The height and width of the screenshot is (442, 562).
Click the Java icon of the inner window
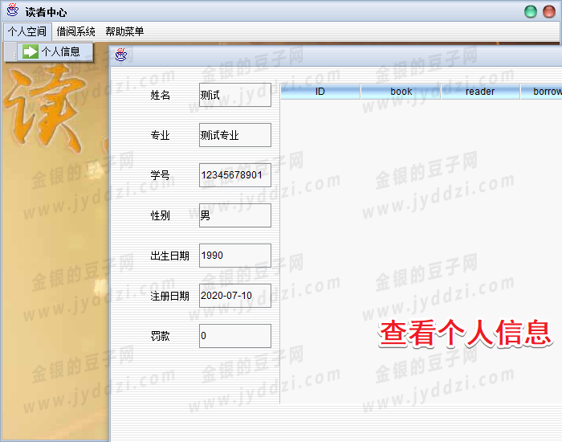(121, 55)
